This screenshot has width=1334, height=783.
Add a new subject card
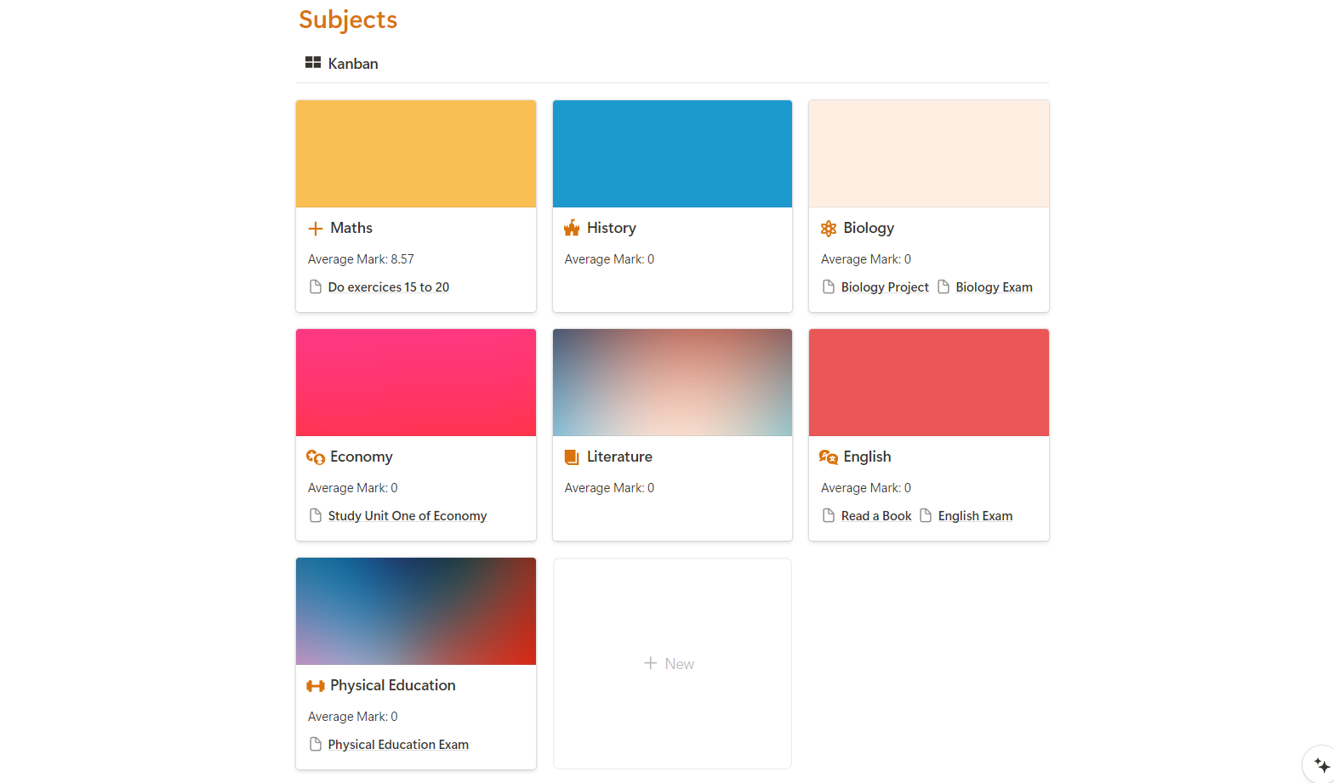[x=670, y=664]
